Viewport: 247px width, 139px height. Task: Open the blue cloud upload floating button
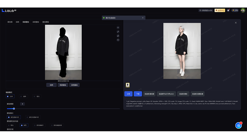click(239, 125)
